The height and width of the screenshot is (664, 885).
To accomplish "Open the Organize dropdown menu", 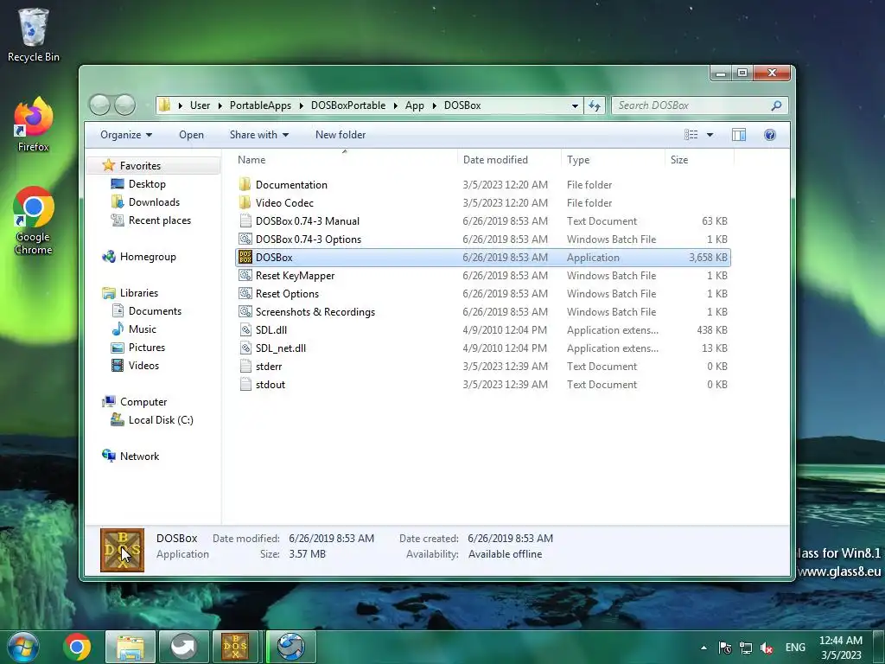I will point(126,135).
